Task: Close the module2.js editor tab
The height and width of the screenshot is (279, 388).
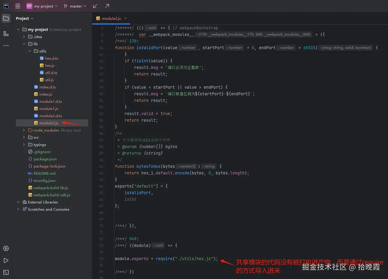Action: pyautogui.click(x=125, y=18)
